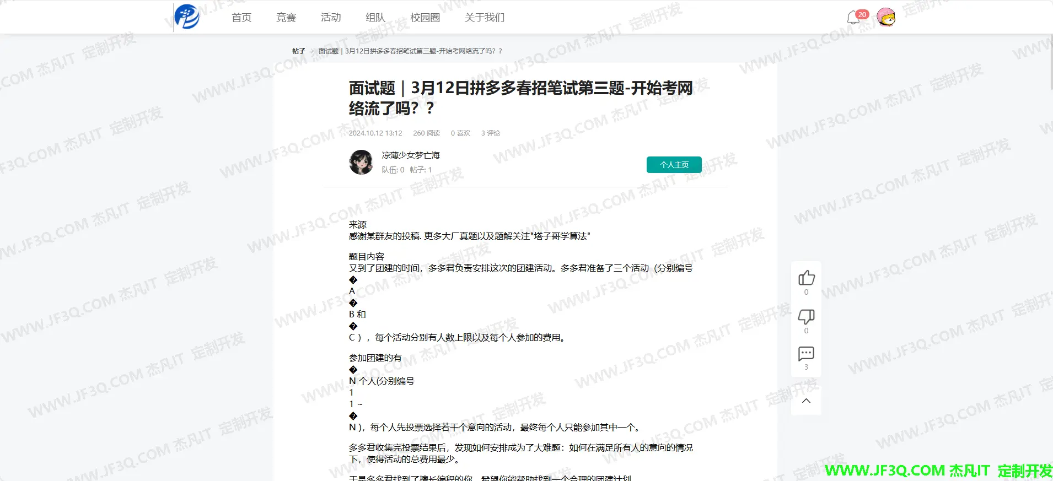Viewport: 1053px width, 481px height.
Task: Click the 3 评论 count below the title
Action: coord(490,133)
